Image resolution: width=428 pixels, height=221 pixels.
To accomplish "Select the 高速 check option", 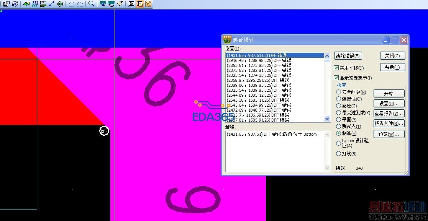I will point(338,106).
